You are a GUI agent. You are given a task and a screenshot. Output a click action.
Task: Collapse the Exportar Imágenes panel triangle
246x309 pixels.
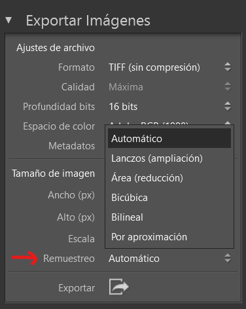click(9, 20)
